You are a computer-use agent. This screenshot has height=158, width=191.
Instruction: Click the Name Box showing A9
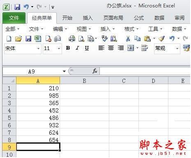click(x=32, y=71)
